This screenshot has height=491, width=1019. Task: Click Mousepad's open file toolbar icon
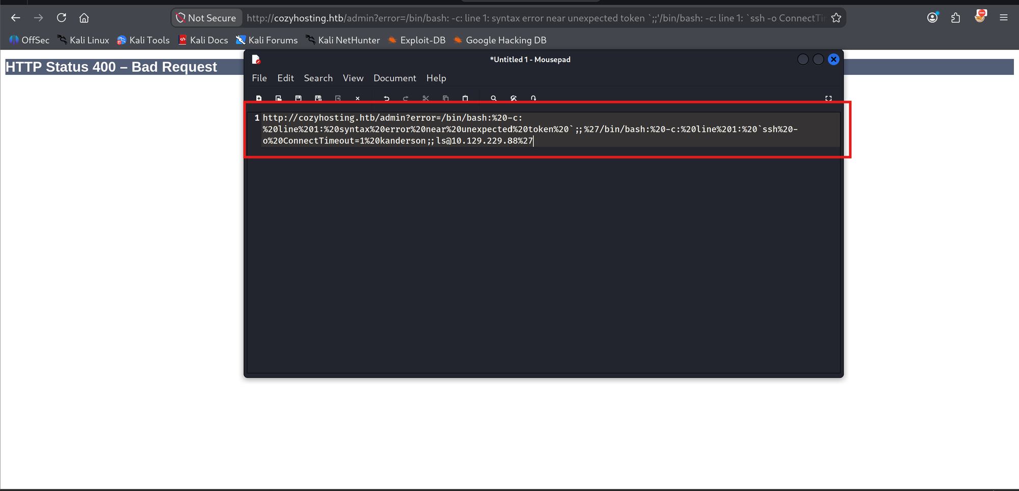pyautogui.click(x=278, y=98)
